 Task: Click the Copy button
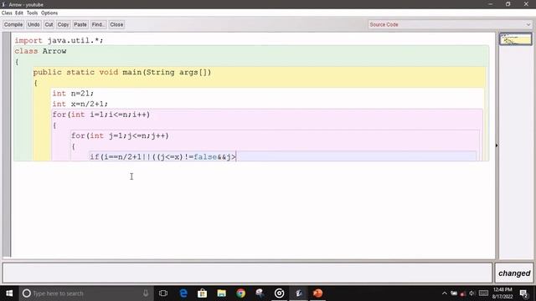pyautogui.click(x=63, y=24)
